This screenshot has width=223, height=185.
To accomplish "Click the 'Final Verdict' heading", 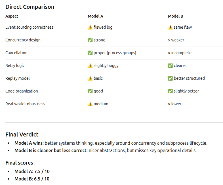I will 22,134.
